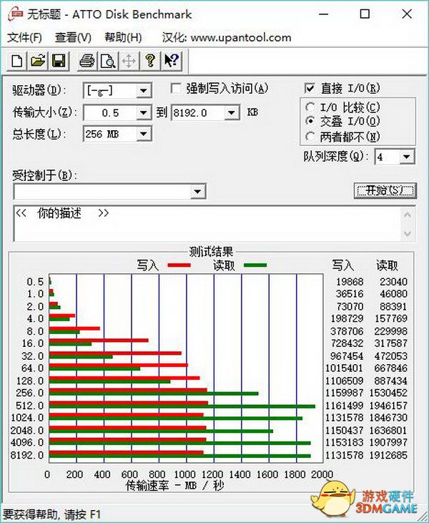This screenshot has height=523, width=429.
Task: Open a saved benchmark with folder icon
Action: tap(38, 61)
